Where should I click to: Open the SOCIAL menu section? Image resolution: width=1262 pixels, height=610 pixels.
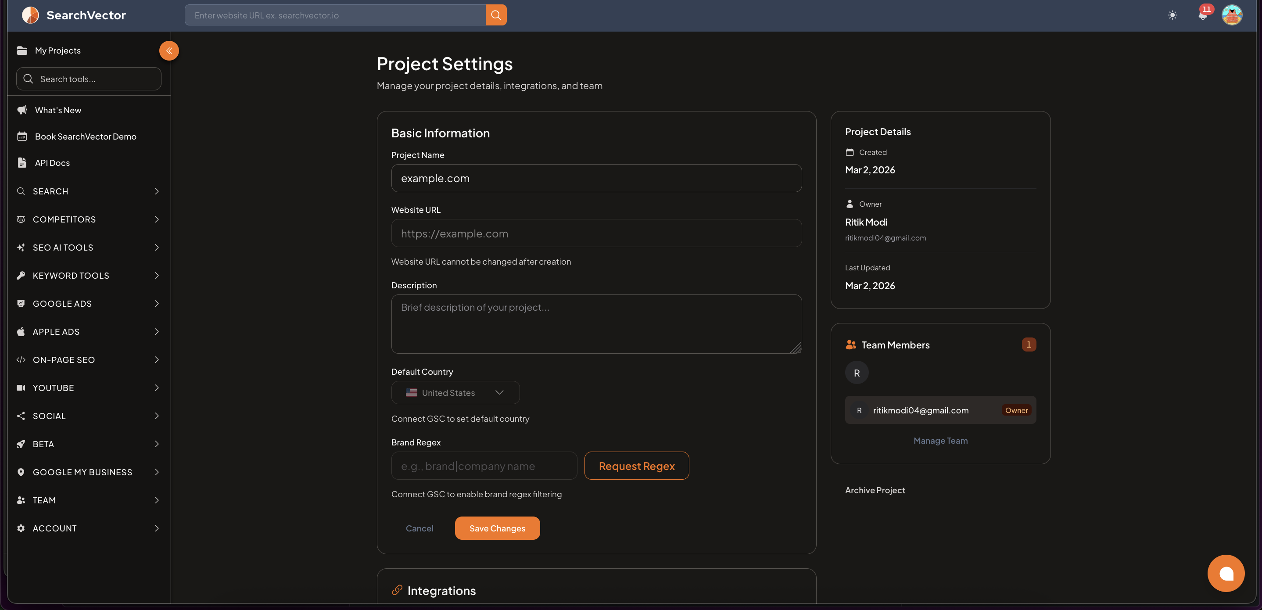pyautogui.click(x=89, y=416)
